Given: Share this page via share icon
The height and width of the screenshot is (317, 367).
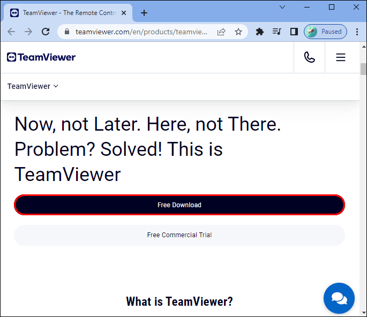Looking at the screenshot, I should 221,32.
